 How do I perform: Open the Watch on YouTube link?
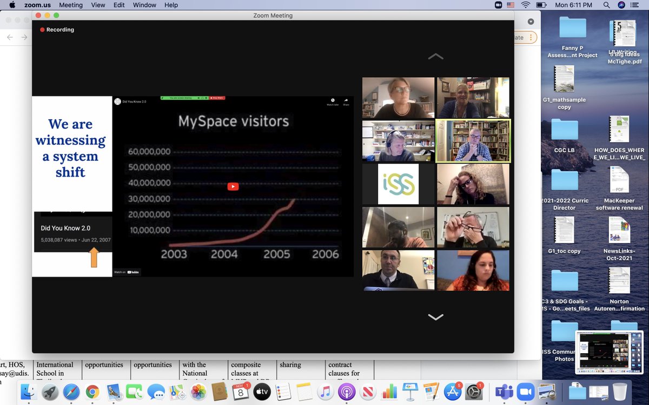coord(127,272)
